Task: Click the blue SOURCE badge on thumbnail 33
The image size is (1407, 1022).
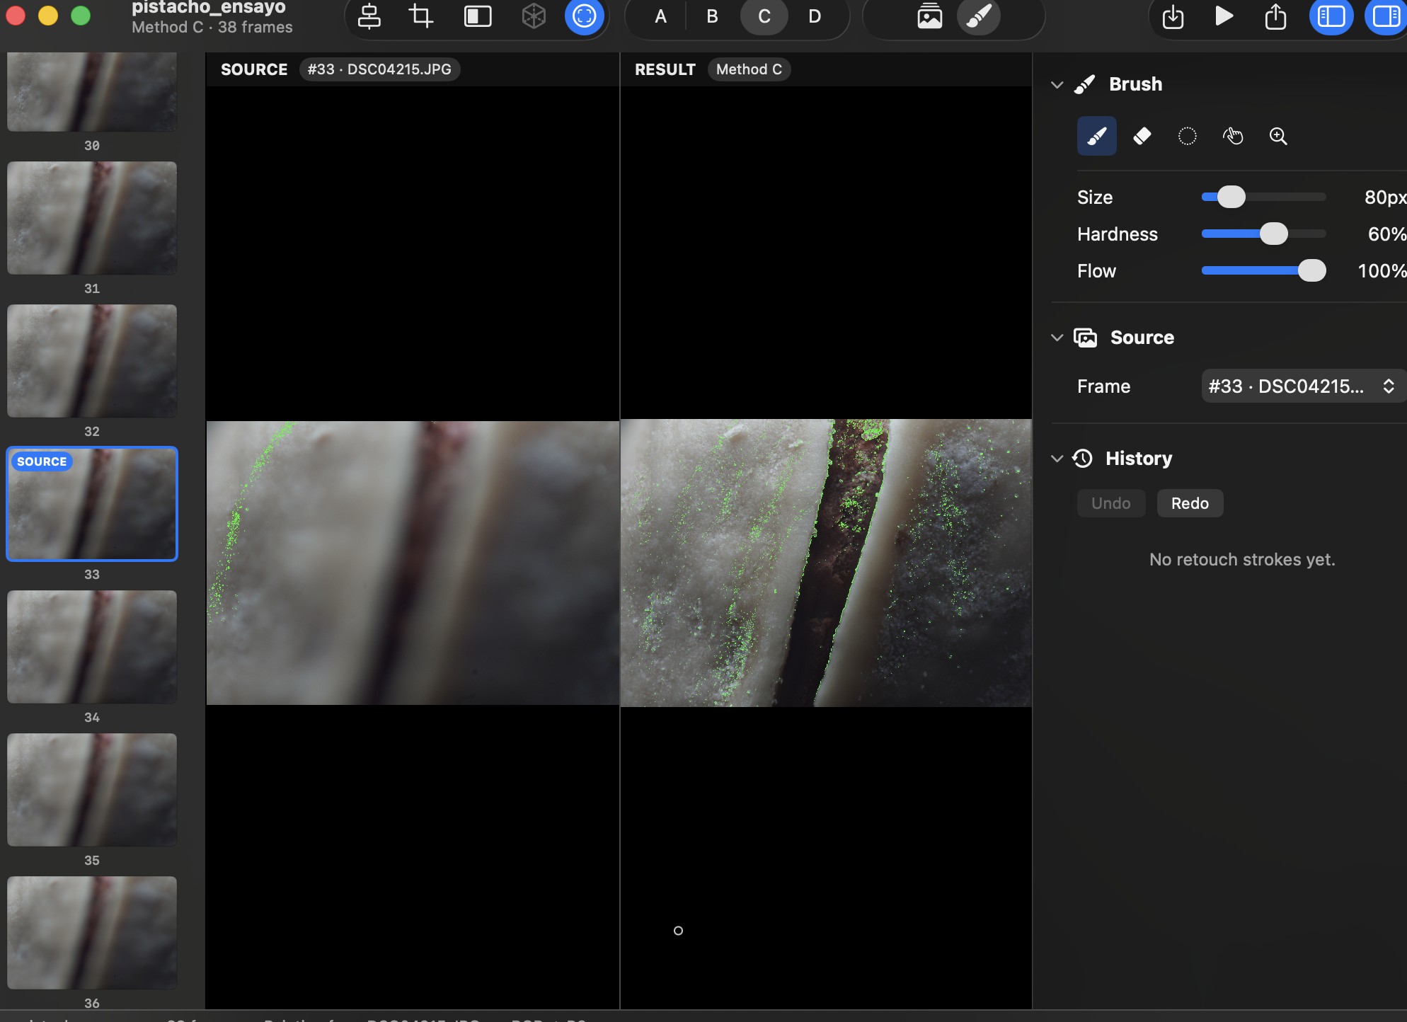Action: pyautogui.click(x=42, y=461)
